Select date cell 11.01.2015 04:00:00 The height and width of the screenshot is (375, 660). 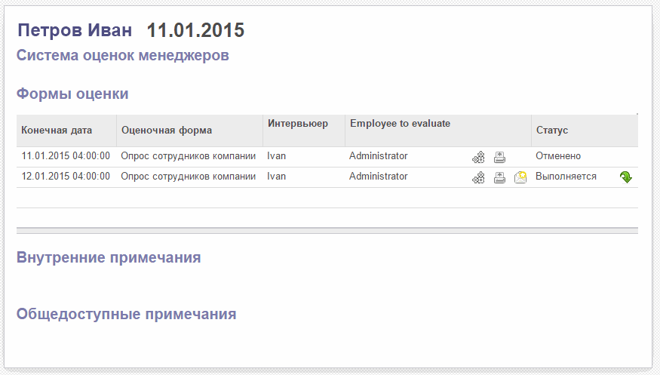pos(66,156)
